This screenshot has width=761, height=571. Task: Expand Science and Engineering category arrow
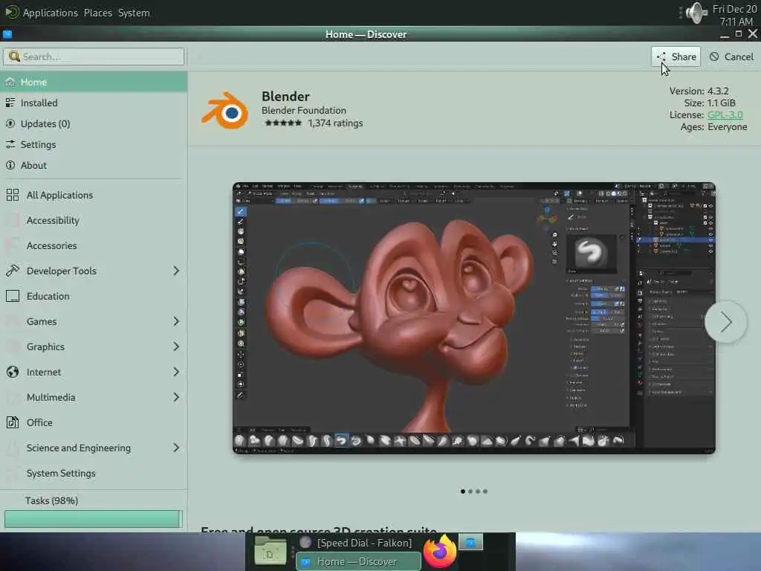tap(176, 448)
